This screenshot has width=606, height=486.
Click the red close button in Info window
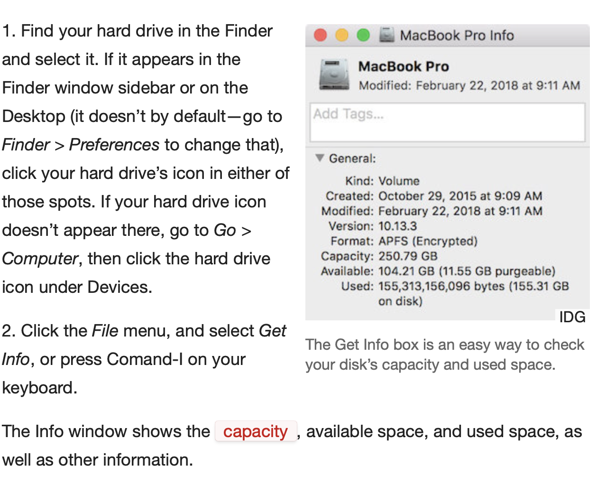point(321,35)
